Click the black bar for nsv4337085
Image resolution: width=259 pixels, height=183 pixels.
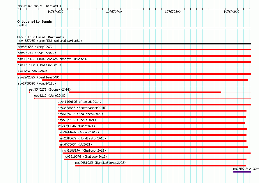tap(134, 44)
